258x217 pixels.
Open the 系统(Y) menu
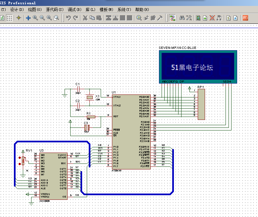click(124, 10)
